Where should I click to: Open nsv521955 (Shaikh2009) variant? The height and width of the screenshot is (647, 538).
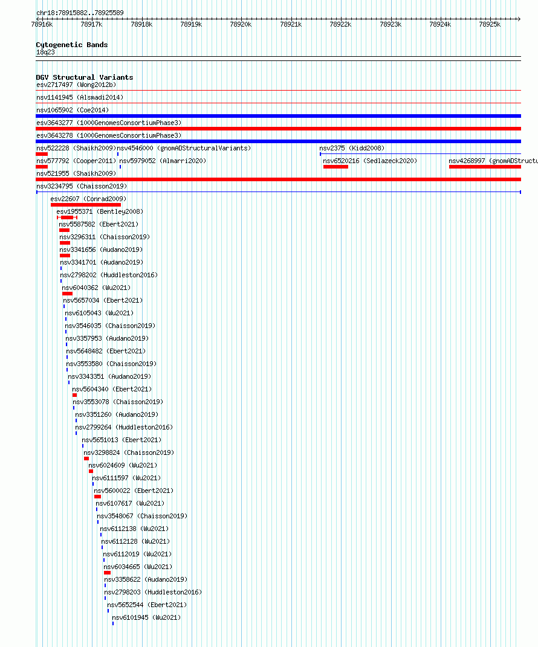[x=76, y=174]
